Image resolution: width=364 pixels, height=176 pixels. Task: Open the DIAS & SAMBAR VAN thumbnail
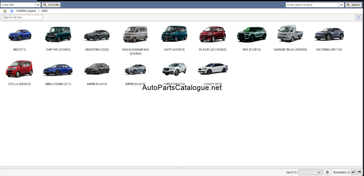click(135, 34)
